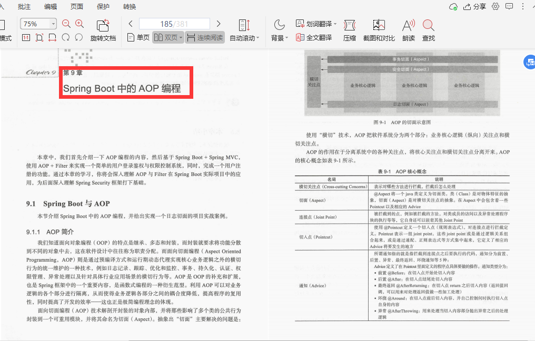Viewport: 535px width, 341px height.
Task: Click the AOP aspect diagram figure
Action: pos(402,83)
